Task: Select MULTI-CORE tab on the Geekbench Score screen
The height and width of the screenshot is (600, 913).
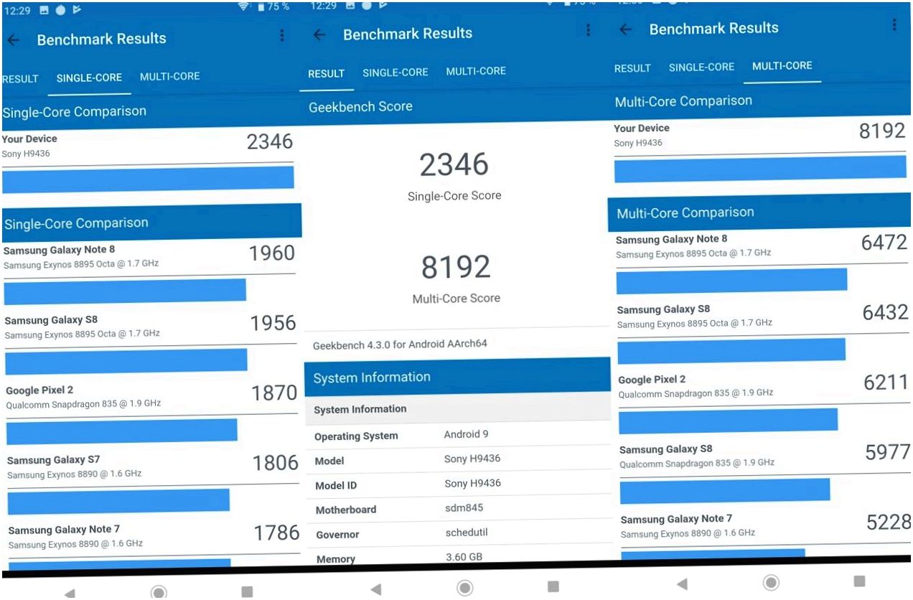Action: [x=476, y=70]
